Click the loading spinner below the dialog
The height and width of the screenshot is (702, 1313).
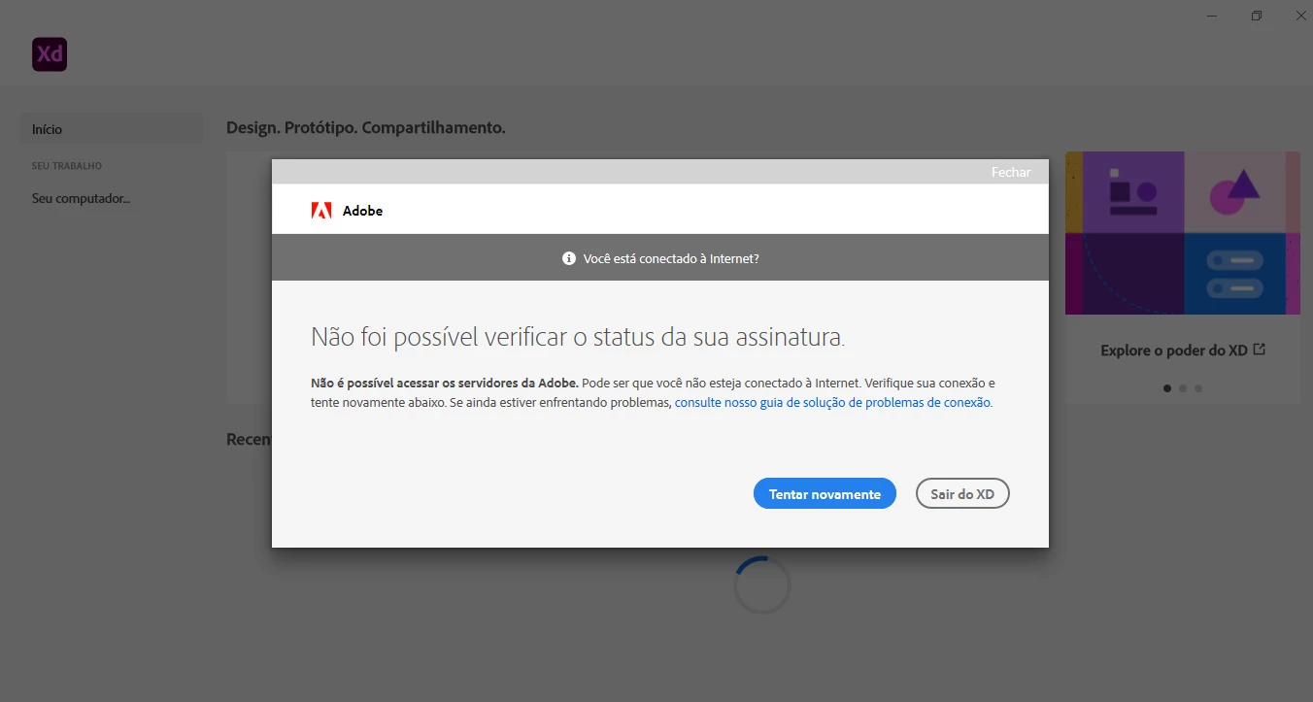coord(762,585)
